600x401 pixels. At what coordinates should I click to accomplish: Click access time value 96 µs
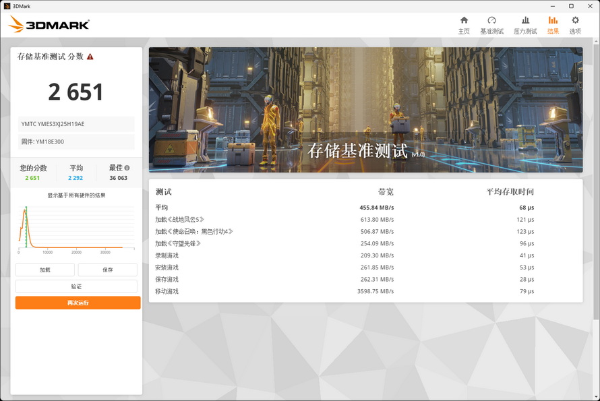click(527, 243)
